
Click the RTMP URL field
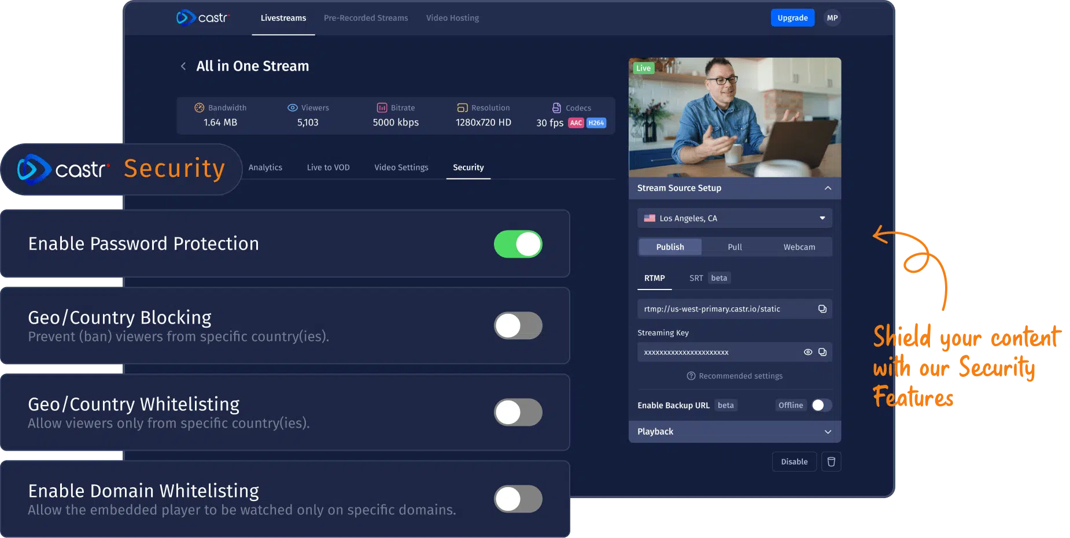click(735, 309)
